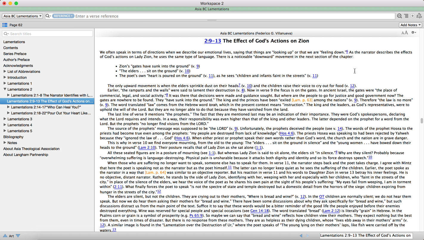The image size is (424, 240).
Task: Open Hos 4:6 link after 'lack of knowledge'
Action: 286,133
